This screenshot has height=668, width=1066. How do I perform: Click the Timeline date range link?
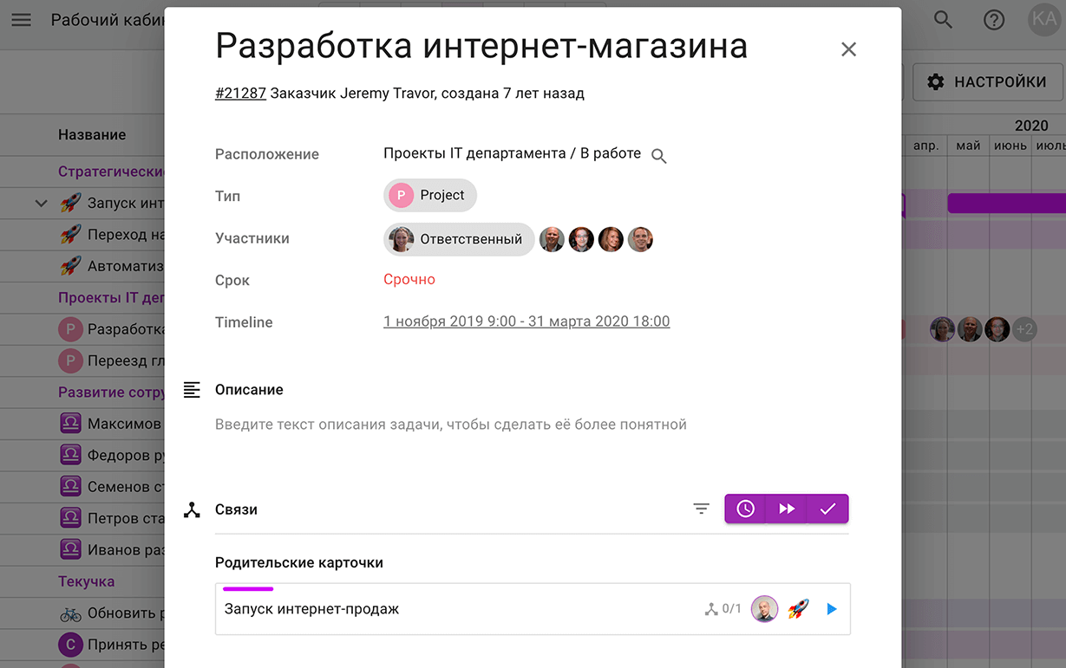[x=526, y=321]
